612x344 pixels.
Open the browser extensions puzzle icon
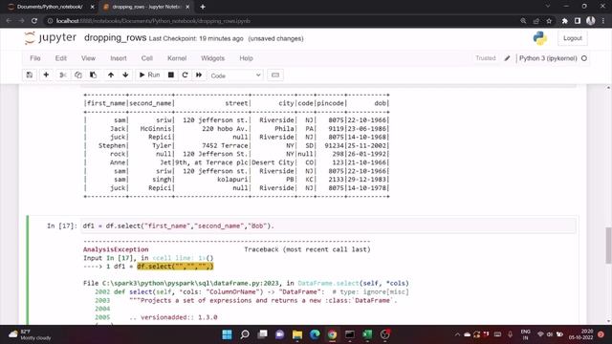(x=564, y=21)
